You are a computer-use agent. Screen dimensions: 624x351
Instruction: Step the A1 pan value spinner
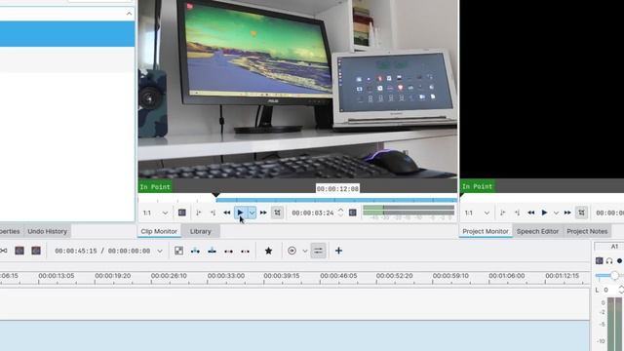click(x=621, y=291)
